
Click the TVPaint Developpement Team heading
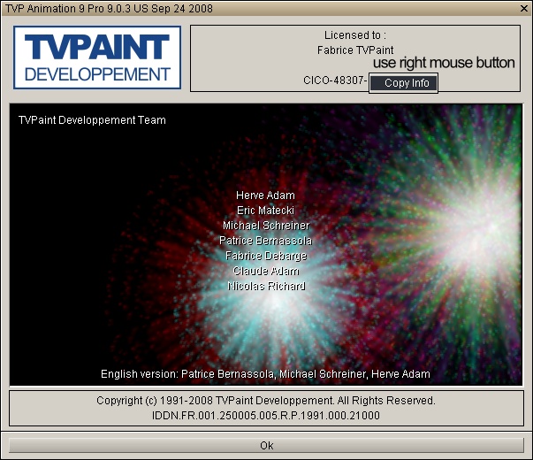click(92, 120)
